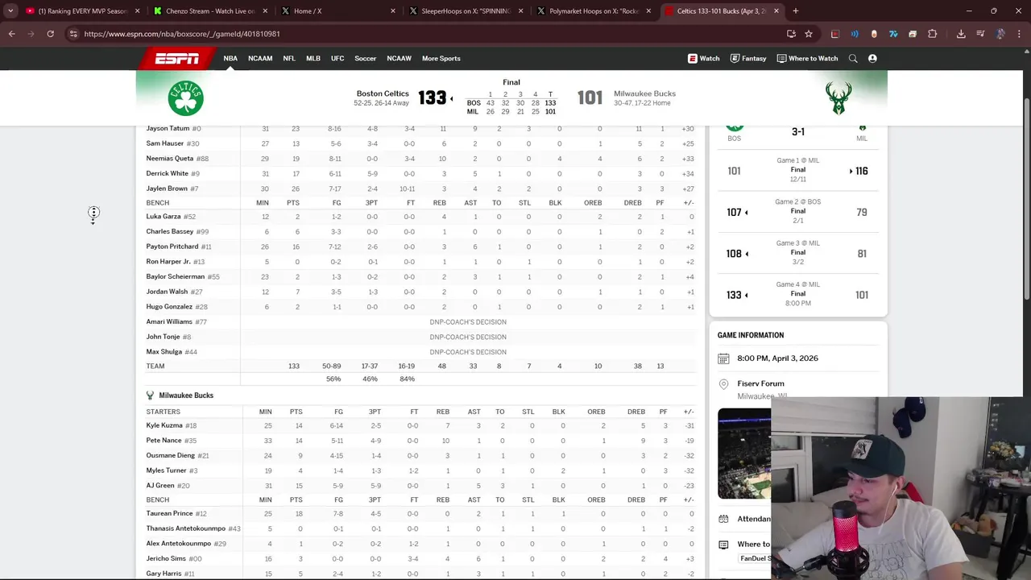Open the More Sports menu

coord(441,58)
